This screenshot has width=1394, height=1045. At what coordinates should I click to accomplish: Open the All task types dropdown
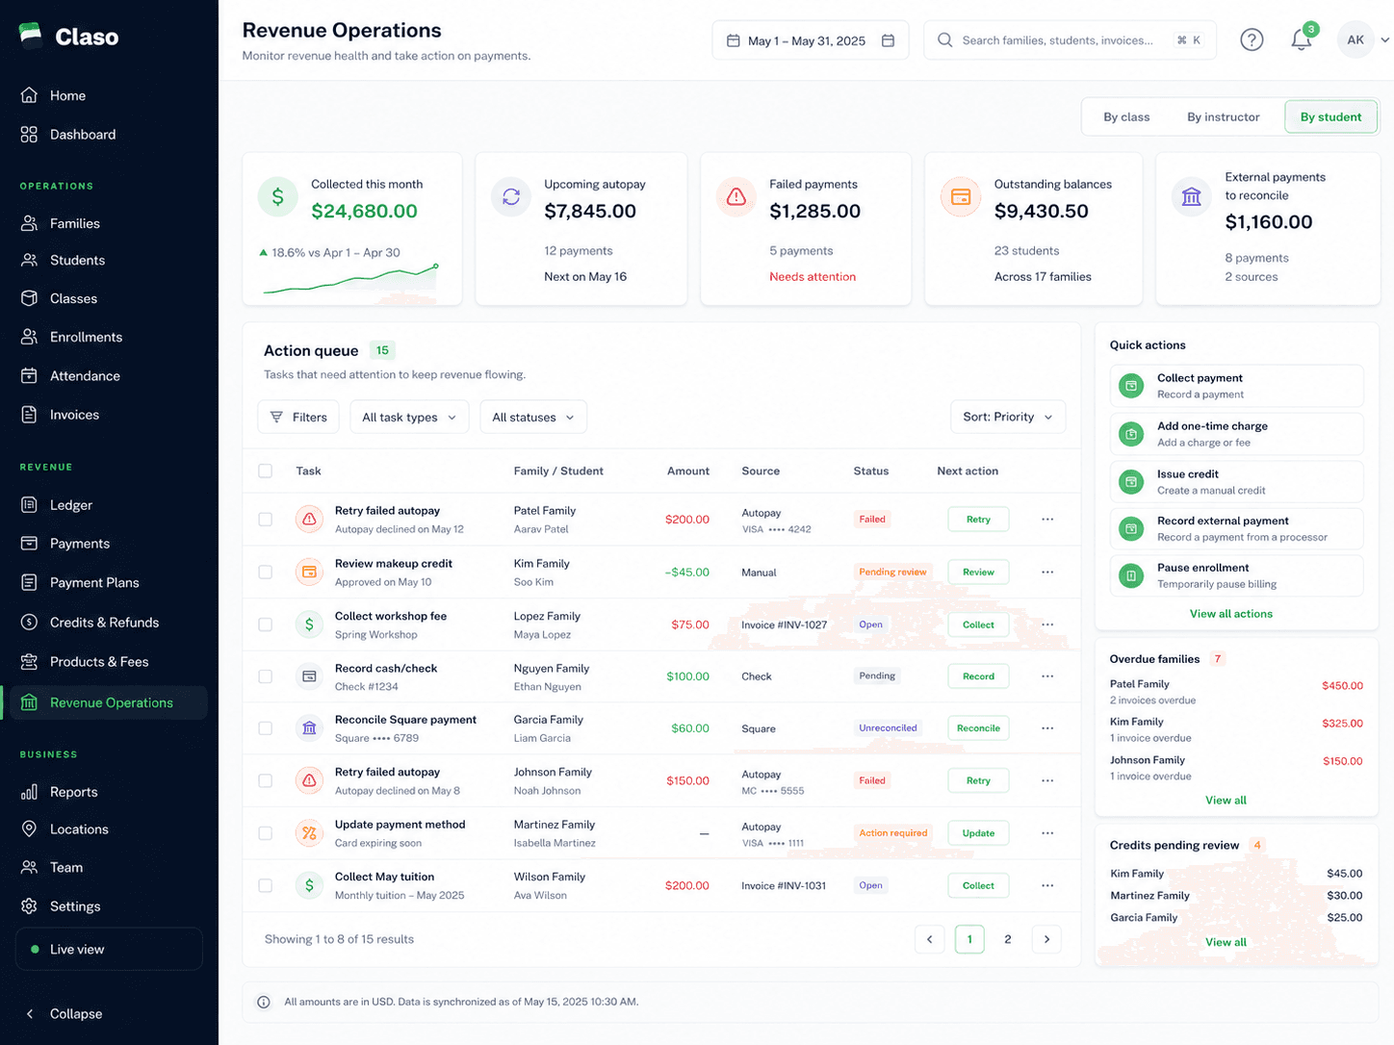pos(409,417)
